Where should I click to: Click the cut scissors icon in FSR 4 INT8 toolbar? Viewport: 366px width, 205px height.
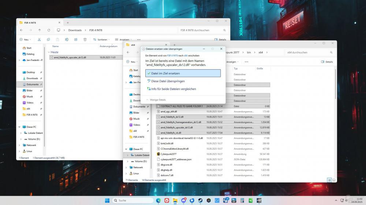click(x=40, y=39)
